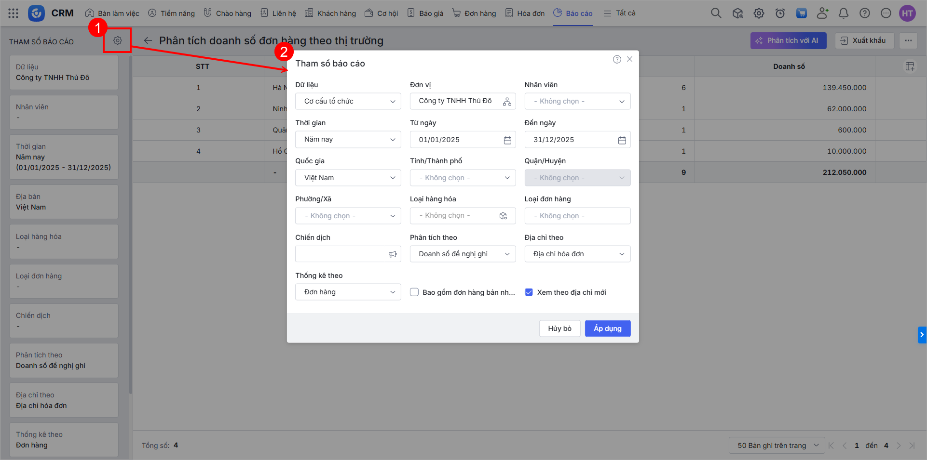Open the Thống kê theo dropdown
The height and width of the screenshot is (460, 927).
pos(348,292)
